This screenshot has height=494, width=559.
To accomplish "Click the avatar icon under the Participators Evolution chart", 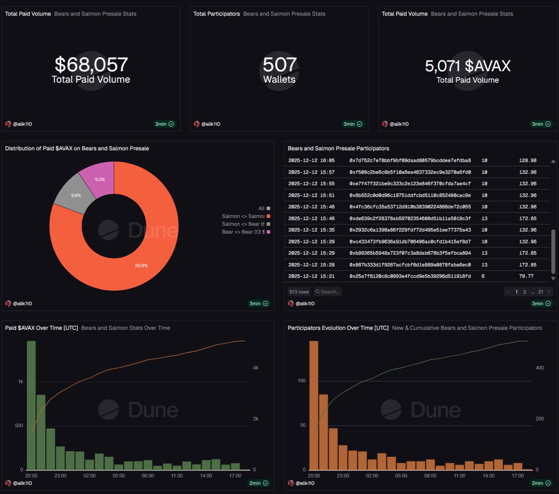I will pos(291,483).
